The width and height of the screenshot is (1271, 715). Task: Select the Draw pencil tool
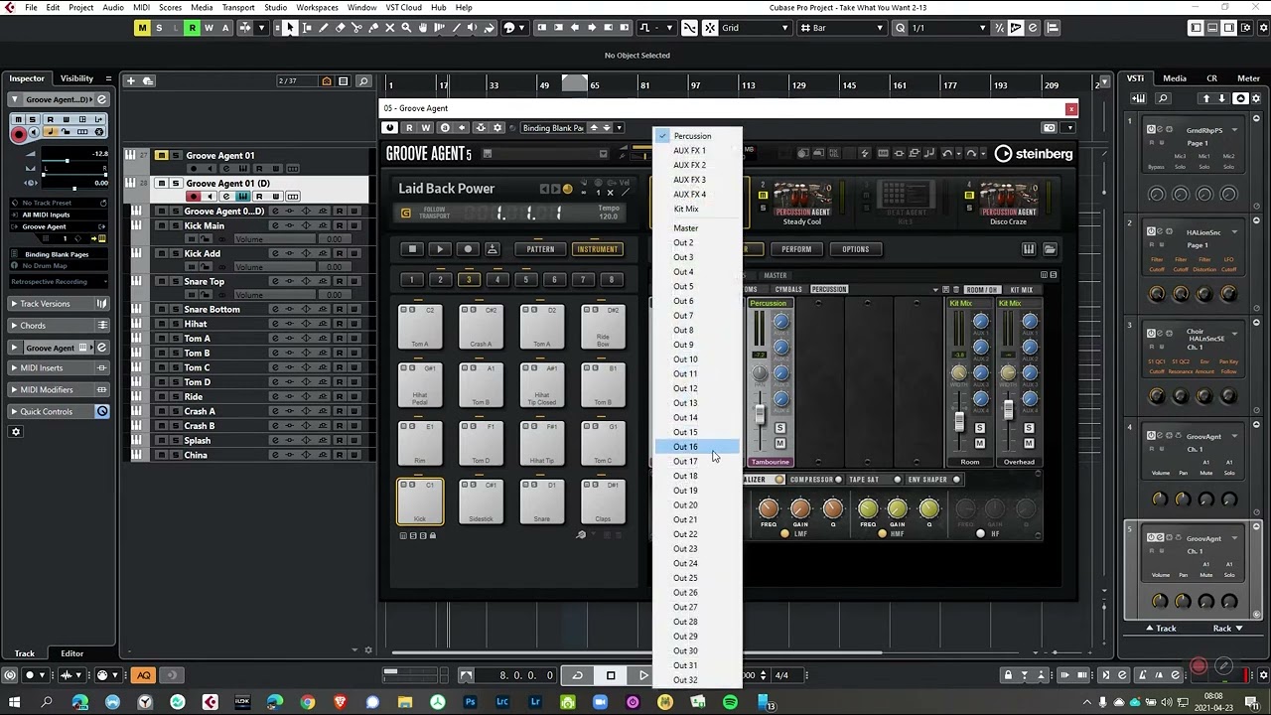pos(324,28)
